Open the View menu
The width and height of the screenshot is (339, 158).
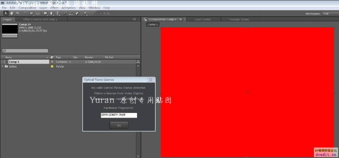82,8
